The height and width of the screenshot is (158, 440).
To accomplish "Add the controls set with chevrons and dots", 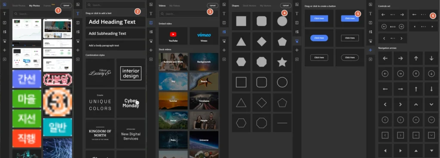I will [x=393, y=38].
